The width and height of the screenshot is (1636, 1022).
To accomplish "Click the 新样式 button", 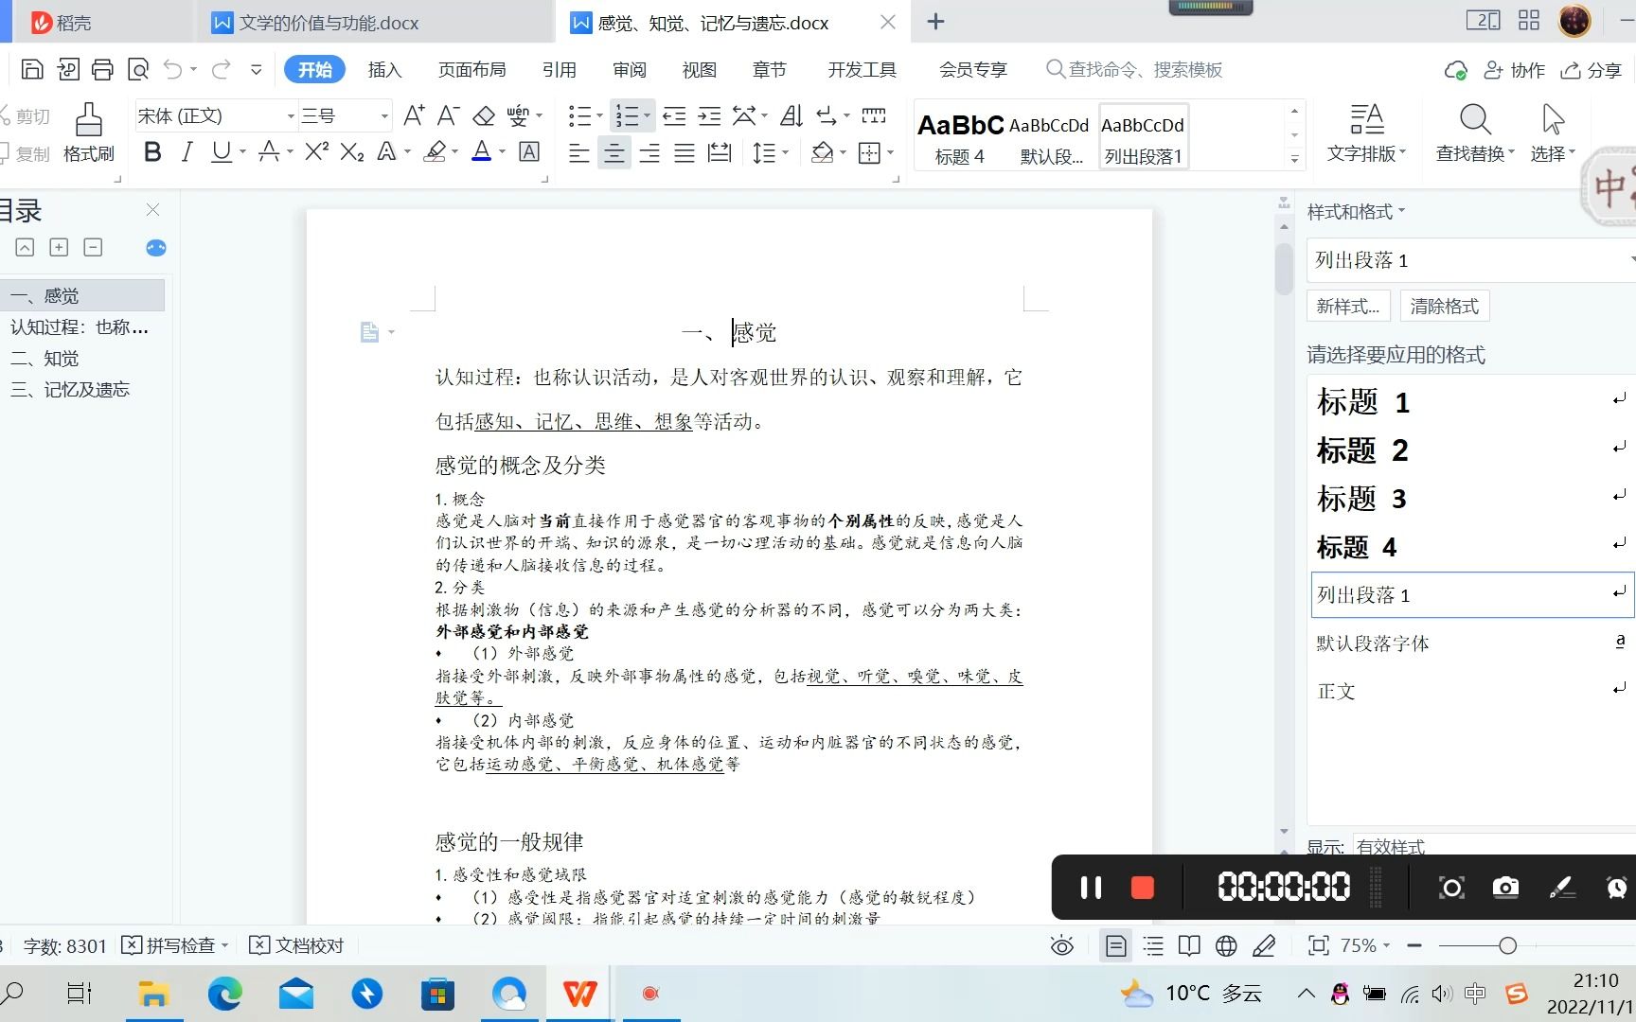I will [1348, 306].
